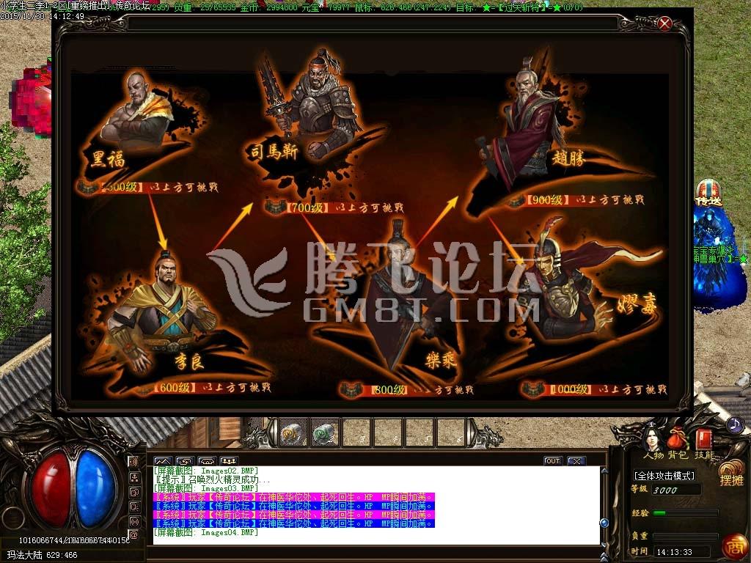Select empty quick slot number 5
The width and height of the screenshot is (751, 563).
(x=421, y=433)
